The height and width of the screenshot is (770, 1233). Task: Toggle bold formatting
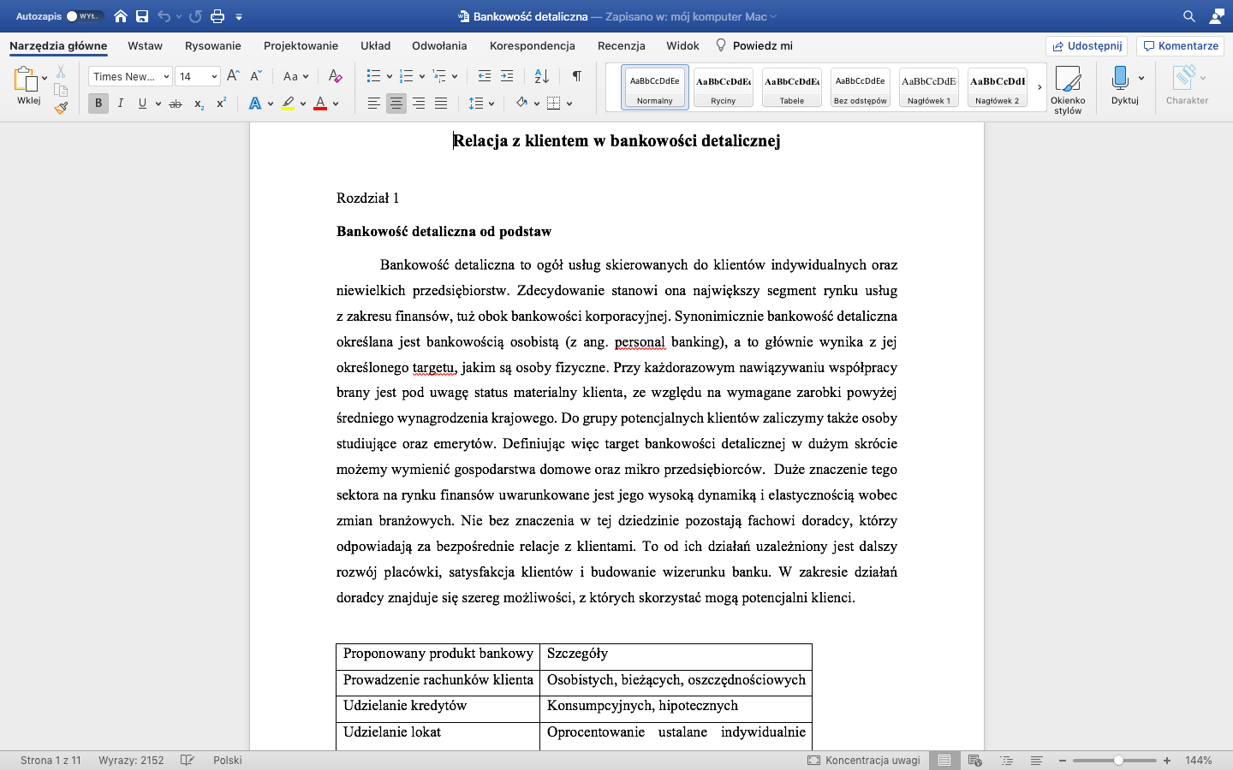[x=98, y=104]
